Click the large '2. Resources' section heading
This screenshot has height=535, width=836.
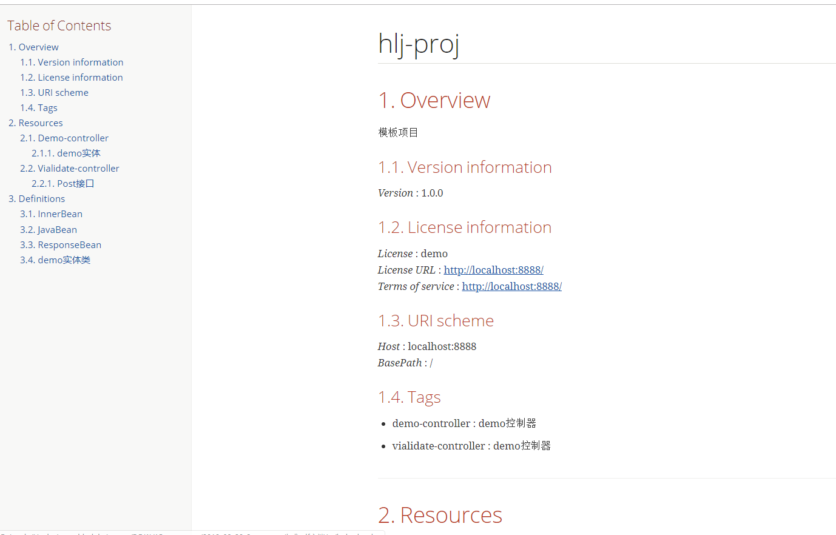(440, 515)
